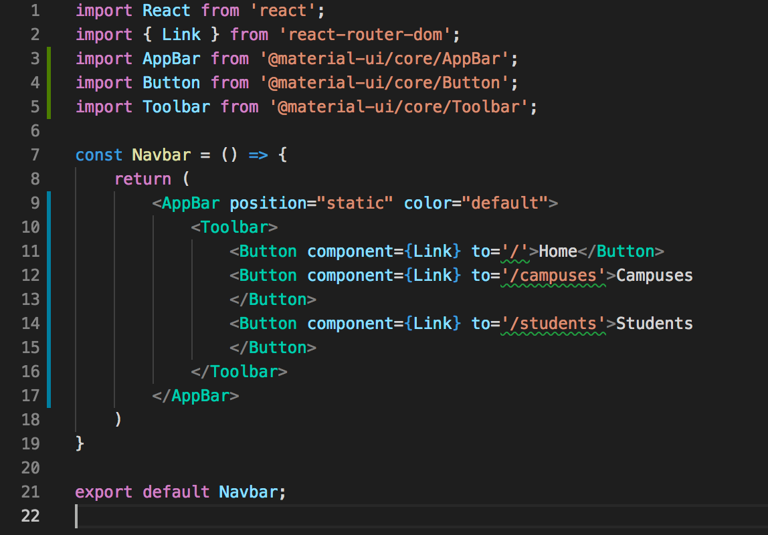Image resolution: width=768 pixels, height=535 pixels.
Task: Click line number 7 in the gutter
Action: tap(35, 154)
